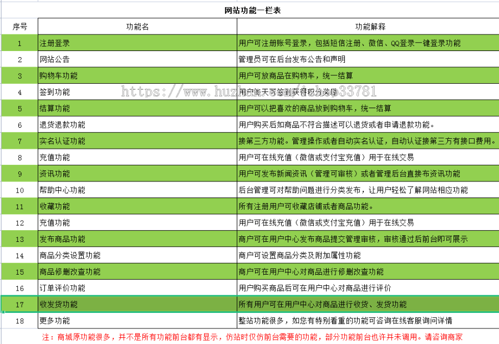Click the sequence number cell '8'

pyautogui.click(x=20, y=158)
